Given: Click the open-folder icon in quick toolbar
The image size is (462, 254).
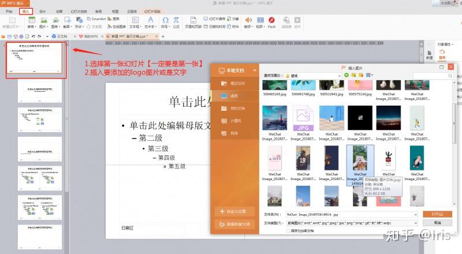Looking at the screenshot, I should tap(3, 36).
